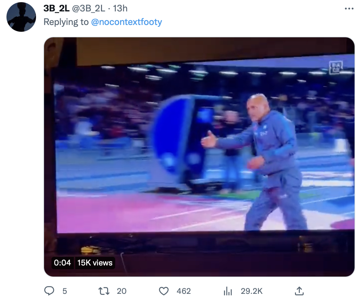Retweet using the arrows icon
Image resolution: width=361 pixels, height=300 pixels.
coord(103,291)
